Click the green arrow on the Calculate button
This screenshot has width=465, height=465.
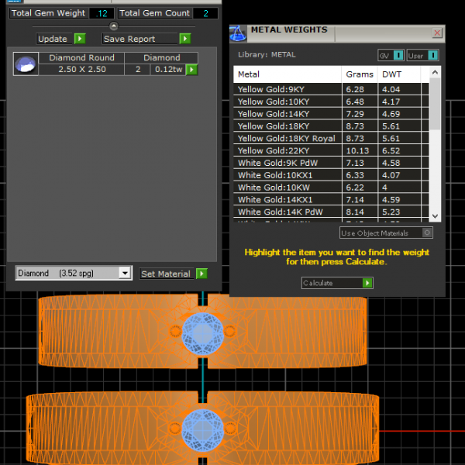tap(367, 283)
